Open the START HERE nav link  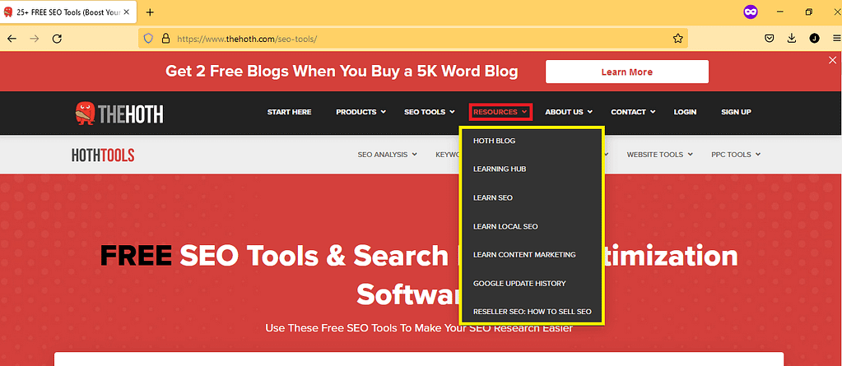tap(289, 112)
